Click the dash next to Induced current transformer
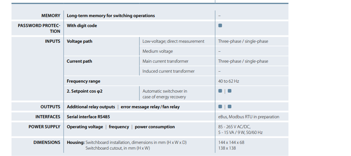Screen dimensions: 351x156 219,71
